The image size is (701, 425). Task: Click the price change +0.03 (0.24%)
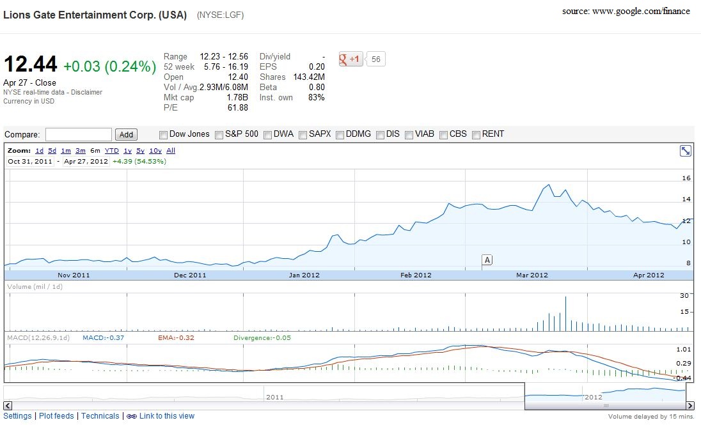[110, 66]
